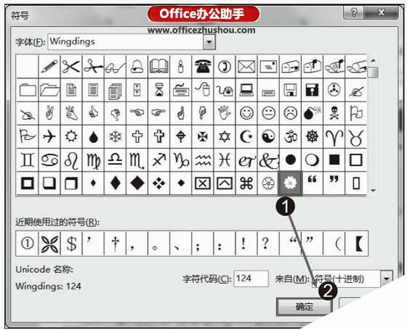Open the 来自 source dropdown arrow
Viewport: 407px width, 330px height.
(386, 279)
